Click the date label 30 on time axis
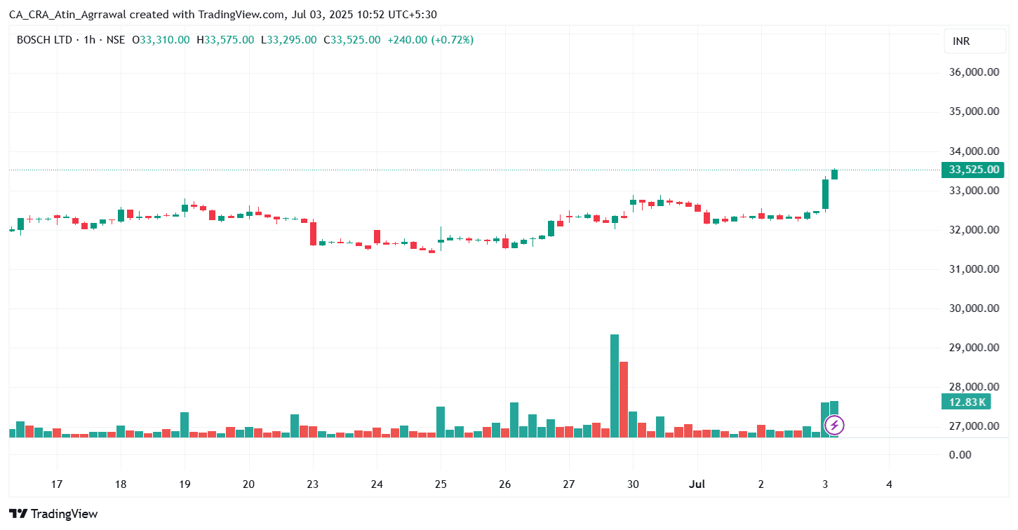Viewport: 1018px width, 530px height. click(x=633, y=484)
